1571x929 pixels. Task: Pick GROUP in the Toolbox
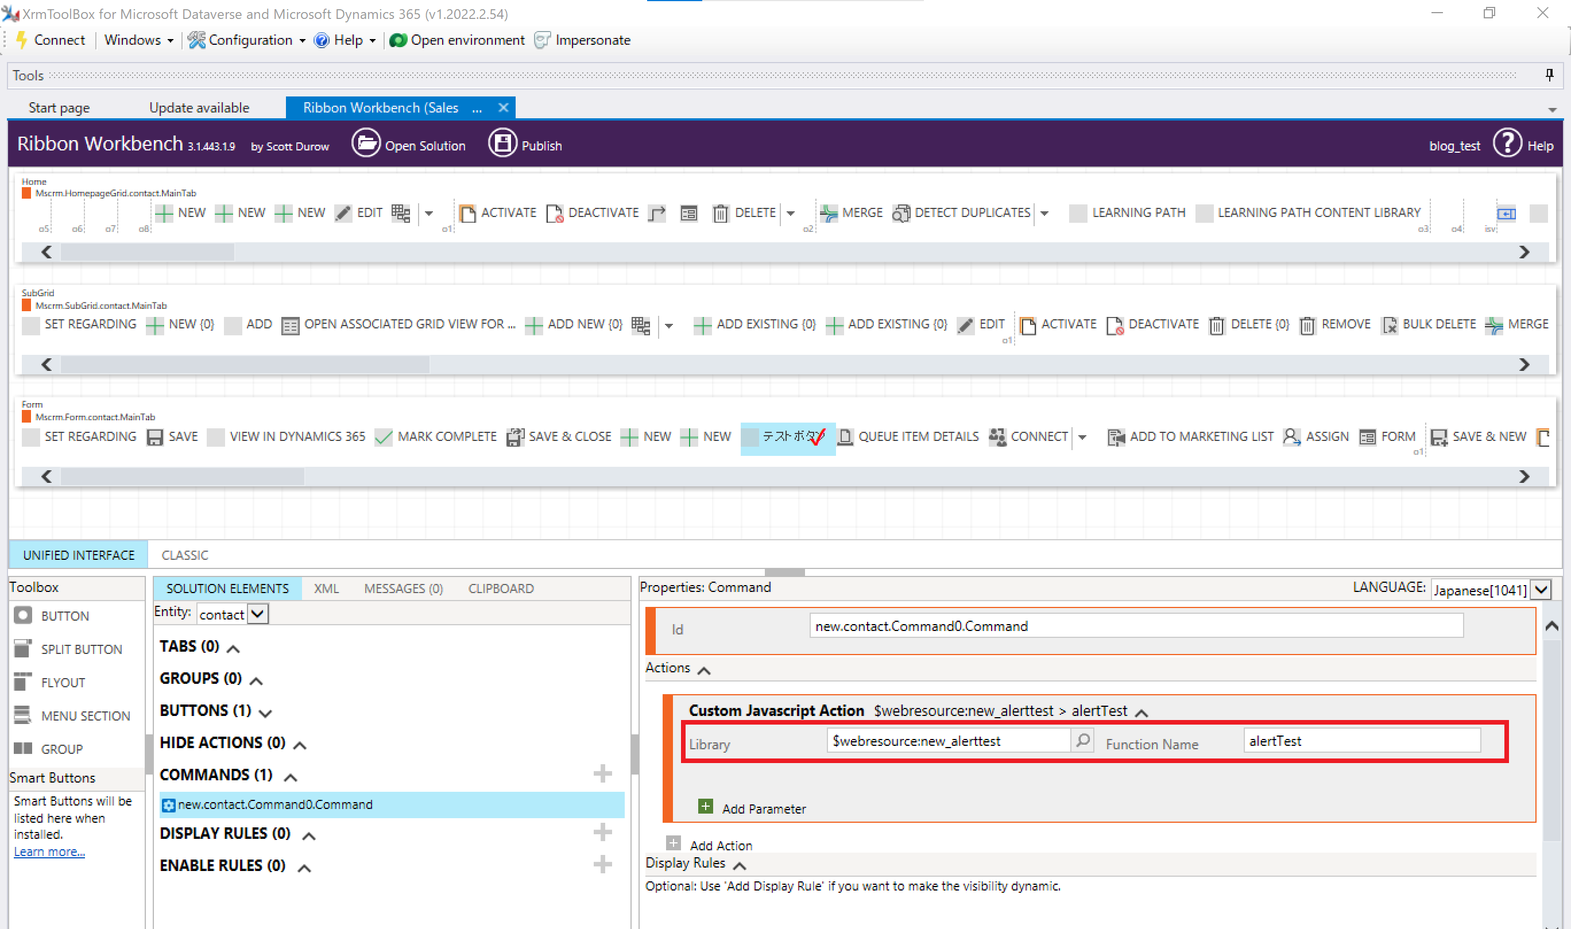click(48, 748)
